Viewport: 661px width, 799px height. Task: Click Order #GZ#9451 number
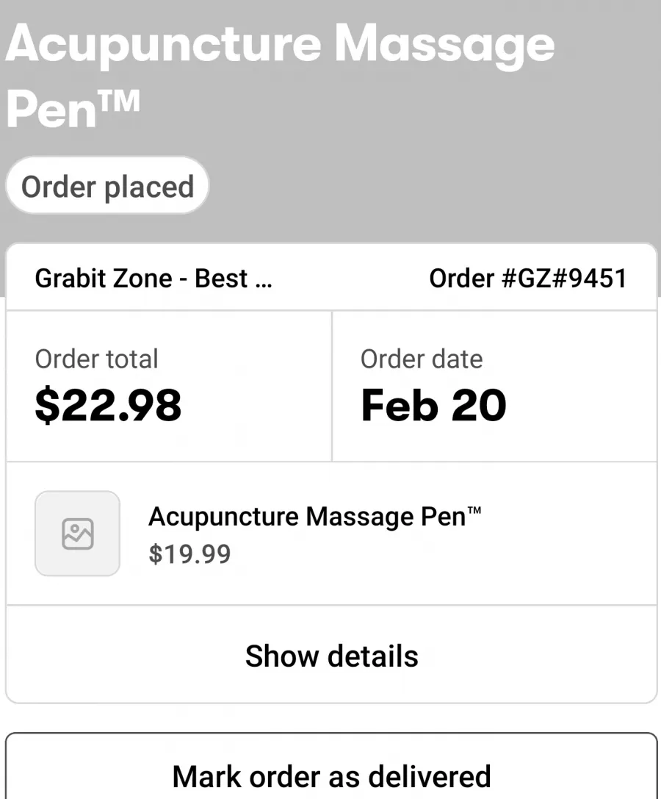pyautogui.click(x=527, y=279)
